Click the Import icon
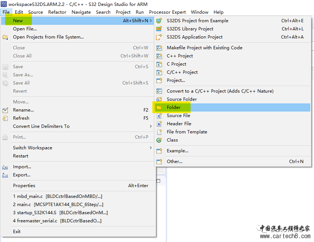Viewport: 314px width, 242px height. [x=5, y=167]
